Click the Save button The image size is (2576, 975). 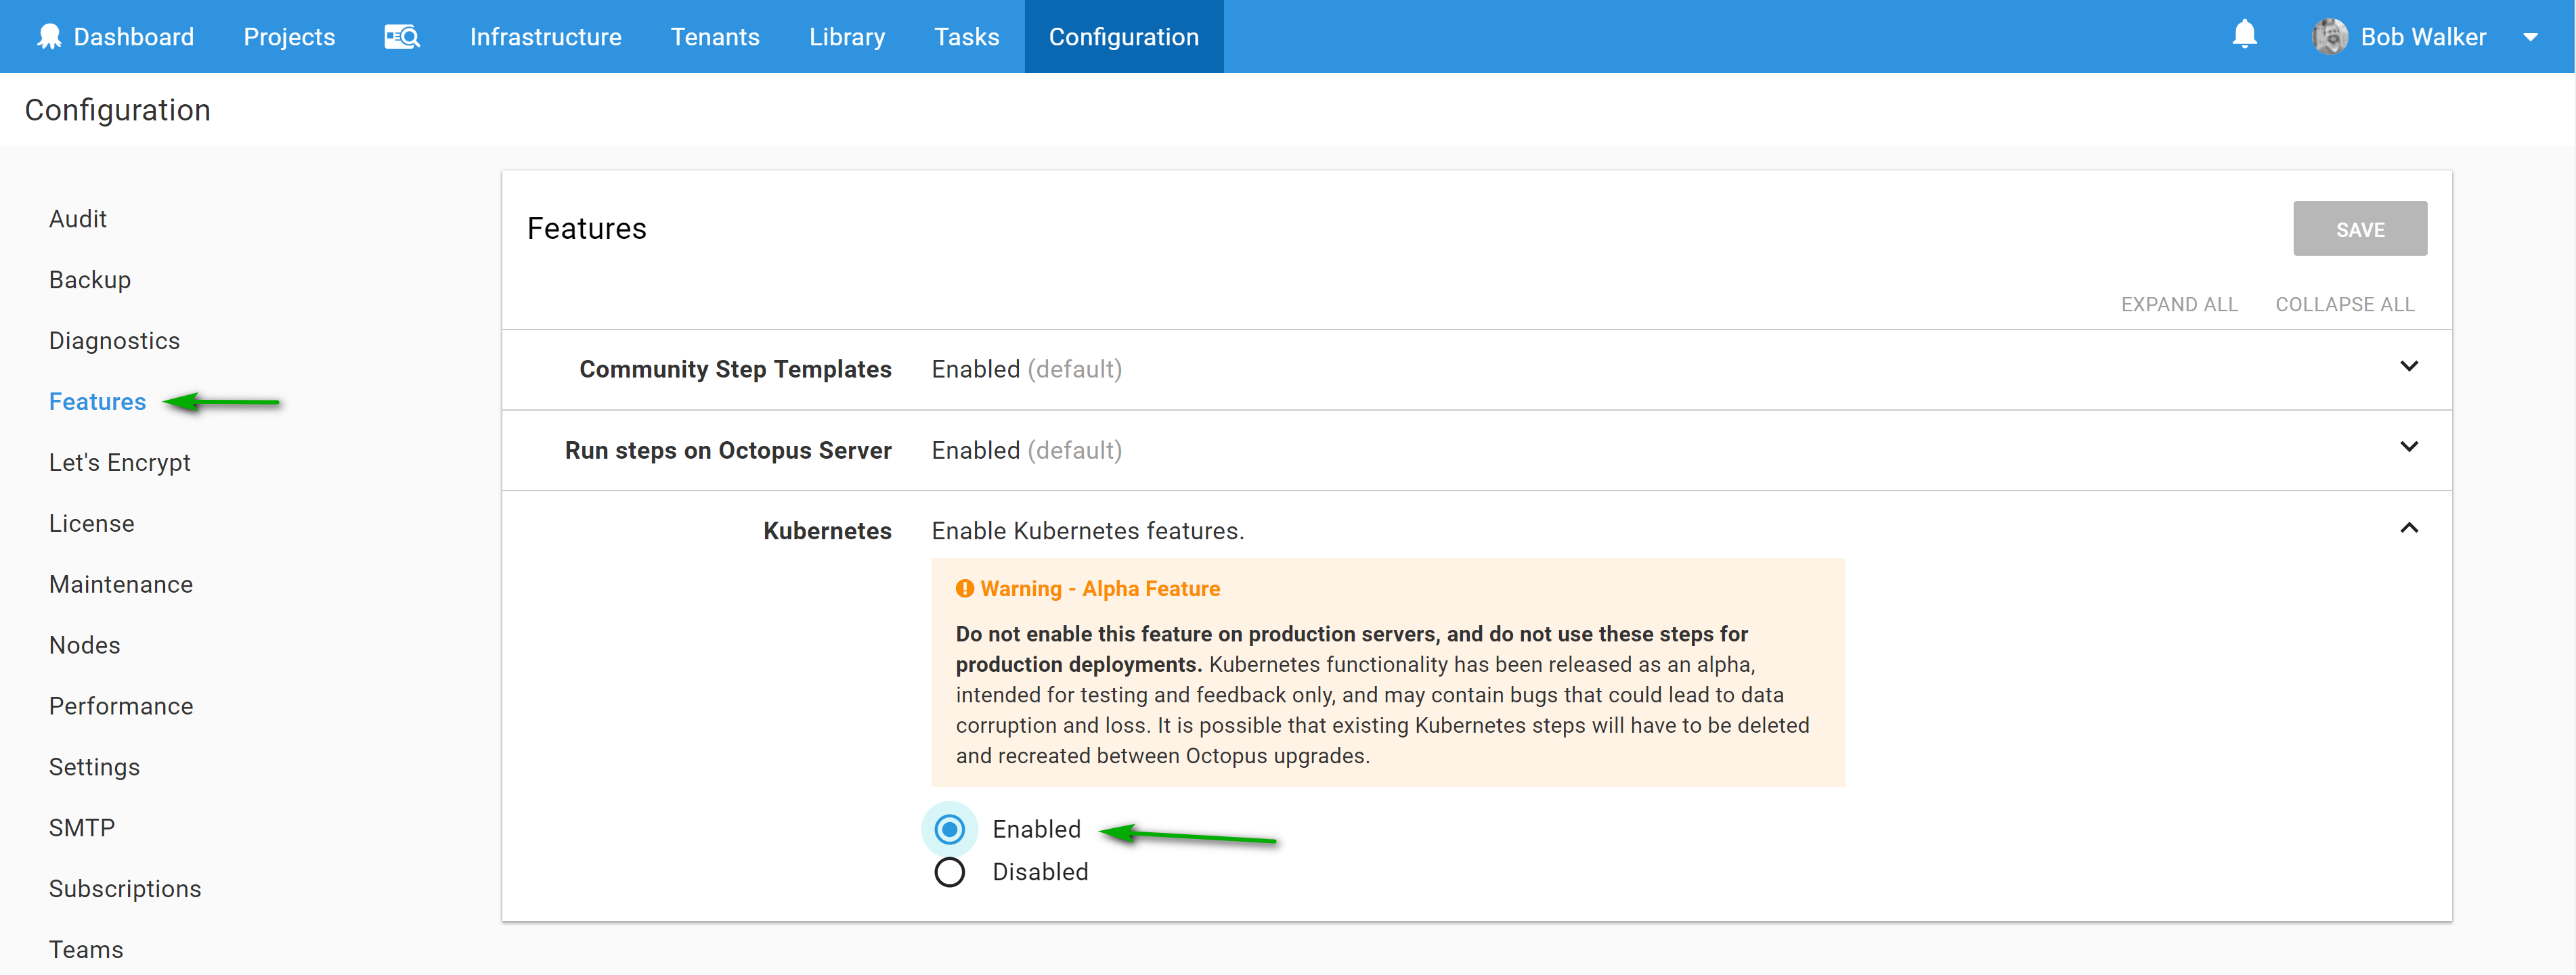click(x=2359, y=229)
